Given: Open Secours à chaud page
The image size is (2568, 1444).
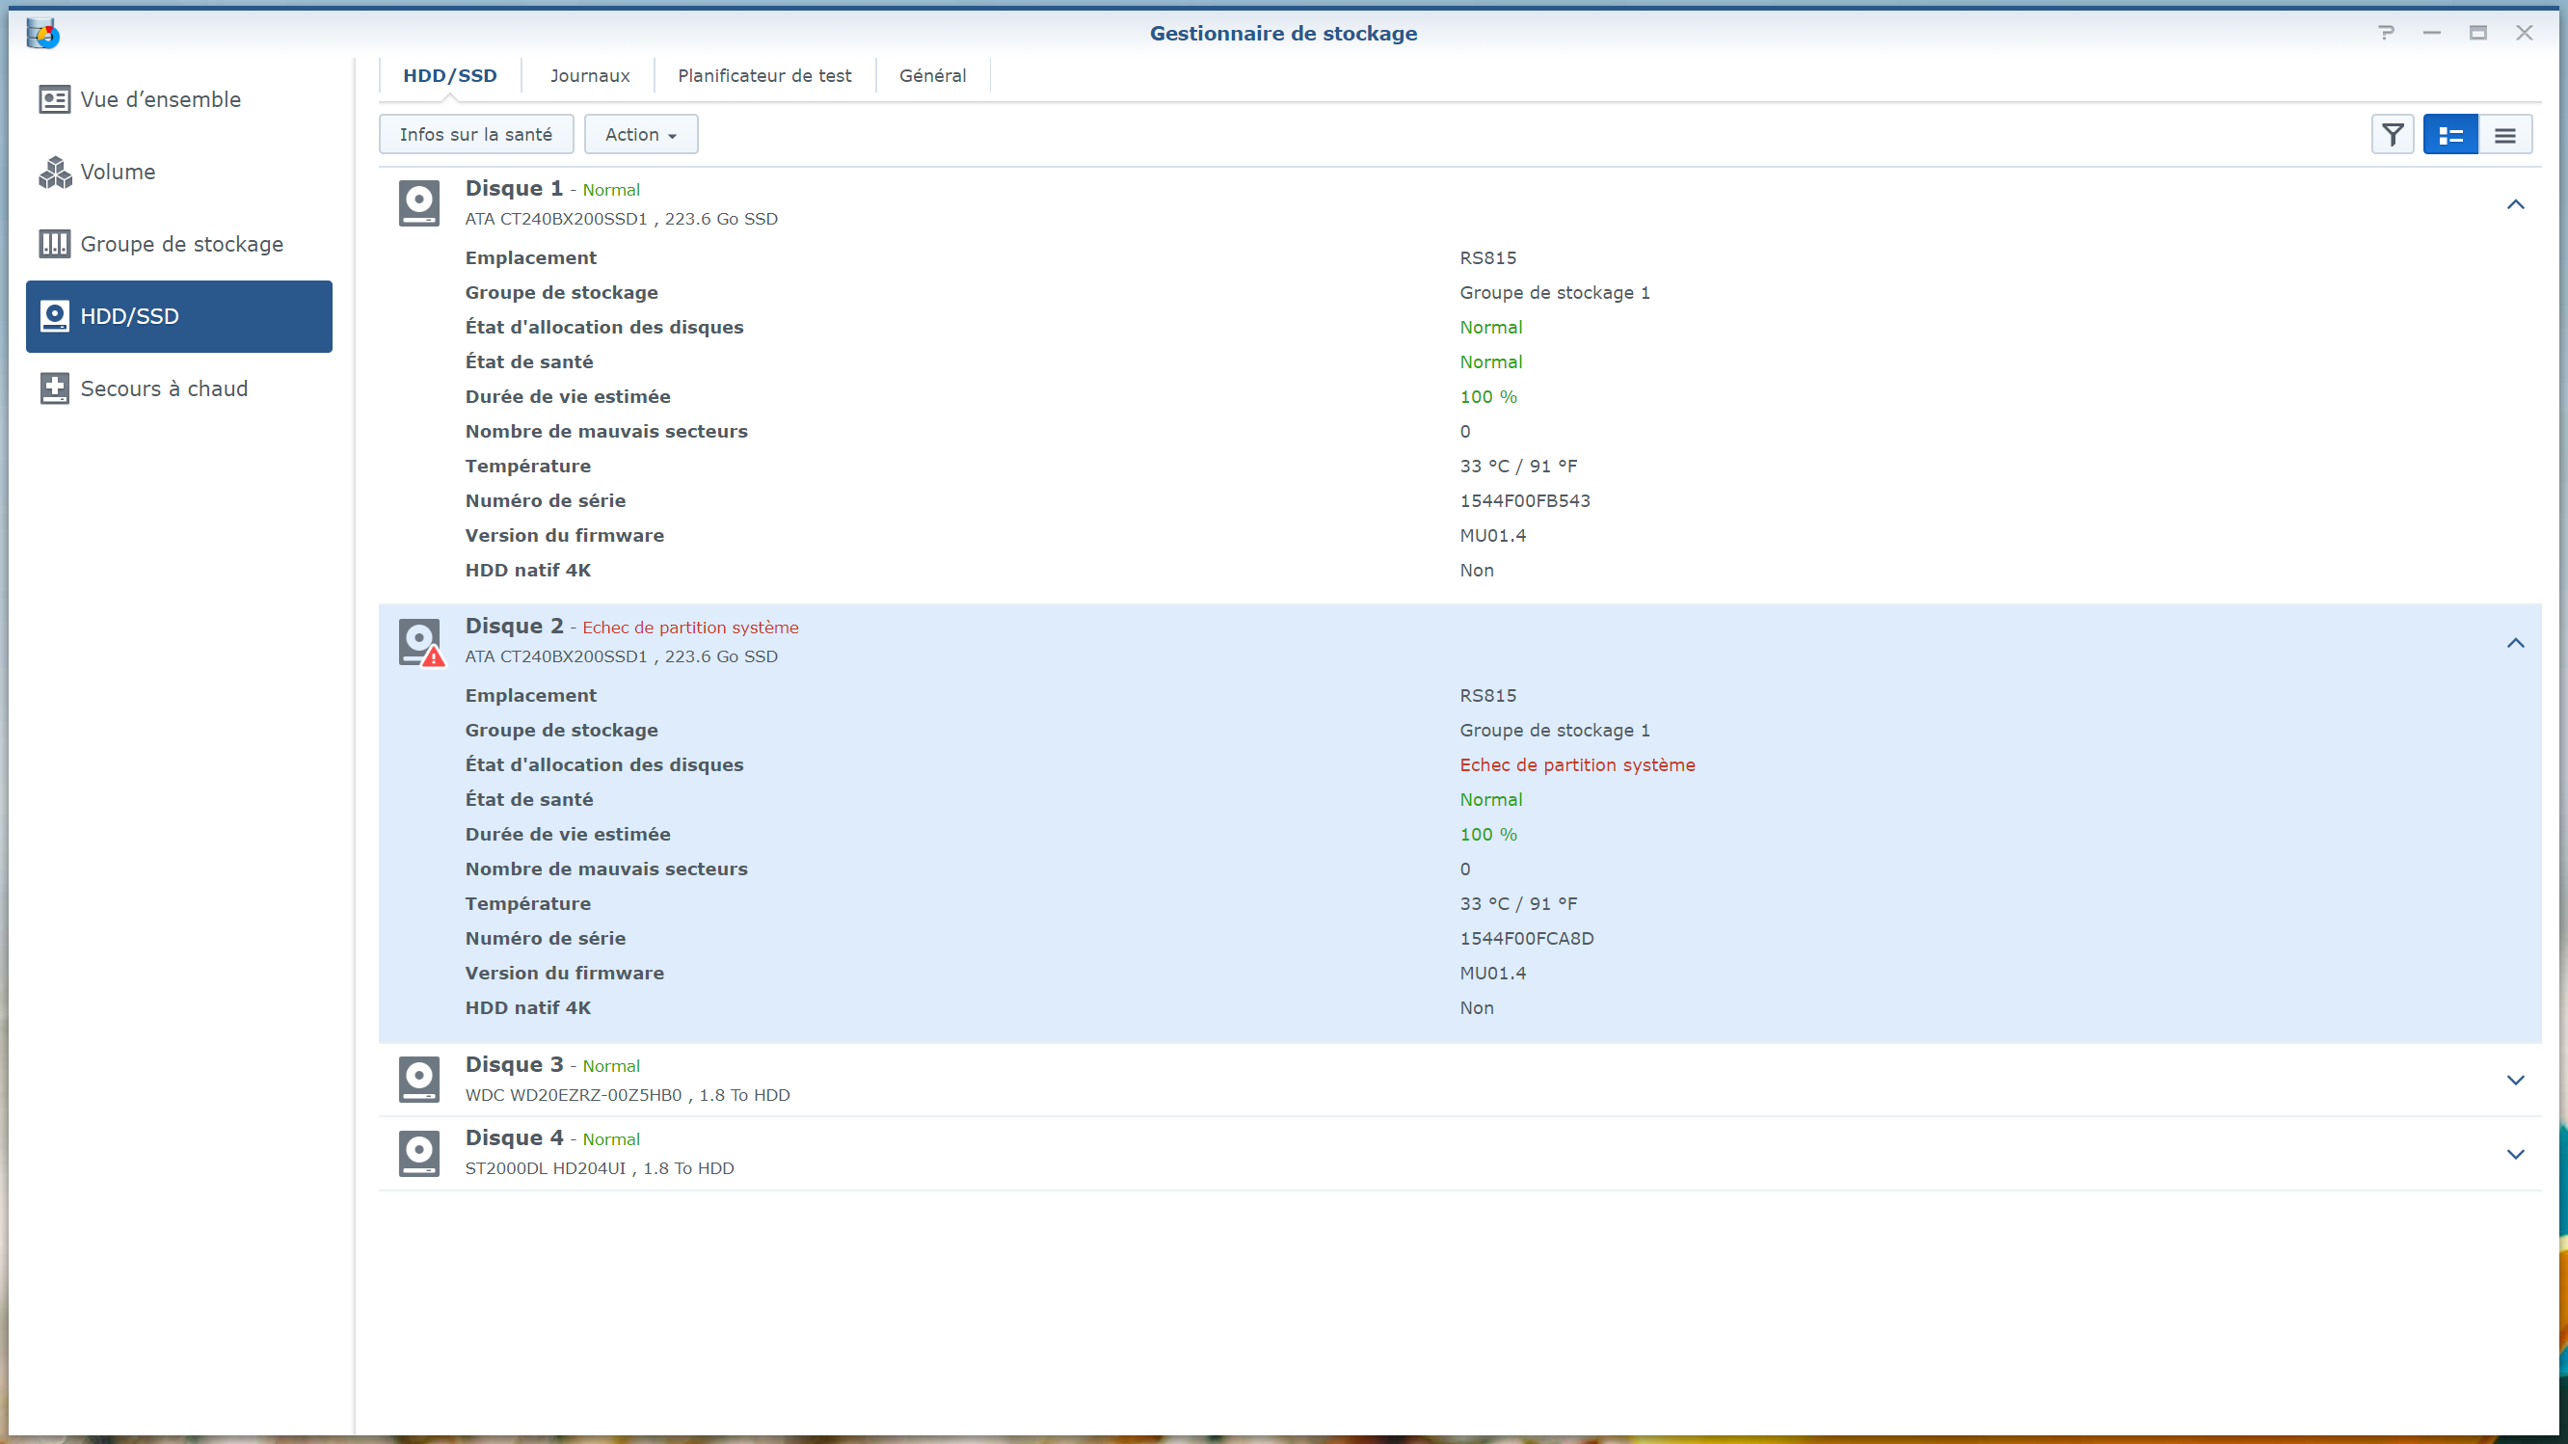Looking at the screenshot, I should [x=164, y=388].
